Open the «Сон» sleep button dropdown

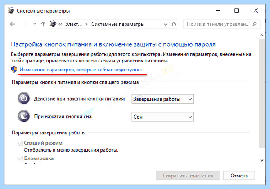(163, 117)
